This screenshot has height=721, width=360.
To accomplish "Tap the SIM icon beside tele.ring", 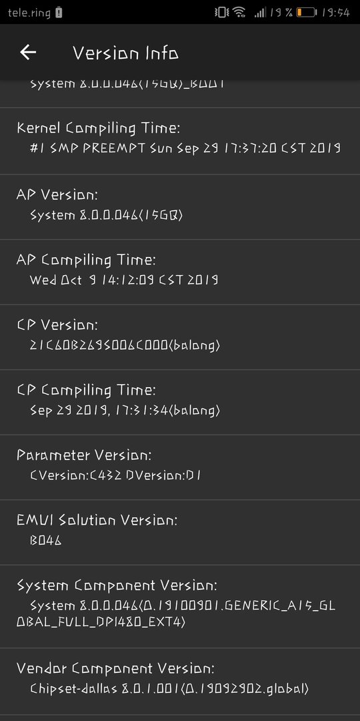I will click(x=59, y=13).
